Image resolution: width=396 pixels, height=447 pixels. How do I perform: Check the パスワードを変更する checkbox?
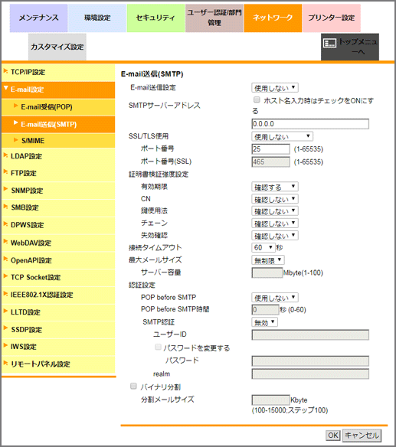[x=158, y=347]
